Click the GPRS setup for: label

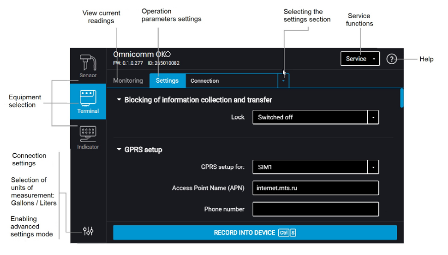tap(223, 167)
